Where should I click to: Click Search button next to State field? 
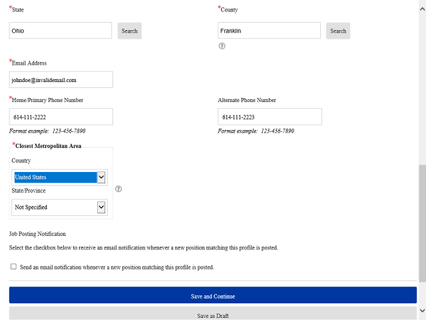pyautogui.click(x=130, y=31)
